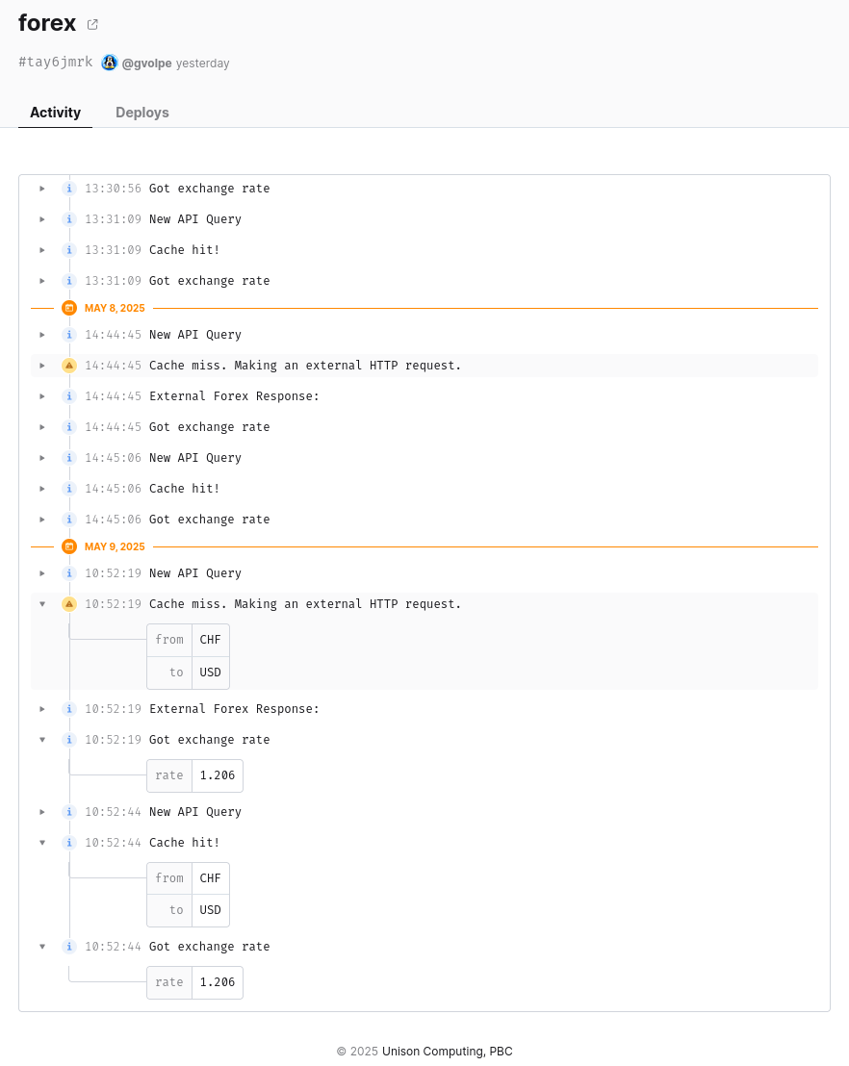Click the May 9, 2025 calendar icon
The width and height of the screenshot is (849, 1066).
point(69,546)
